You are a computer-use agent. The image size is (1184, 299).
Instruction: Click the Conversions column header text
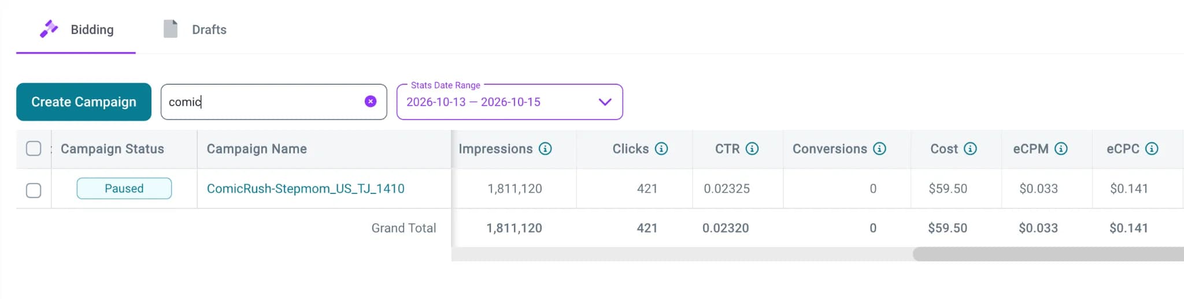830,149
